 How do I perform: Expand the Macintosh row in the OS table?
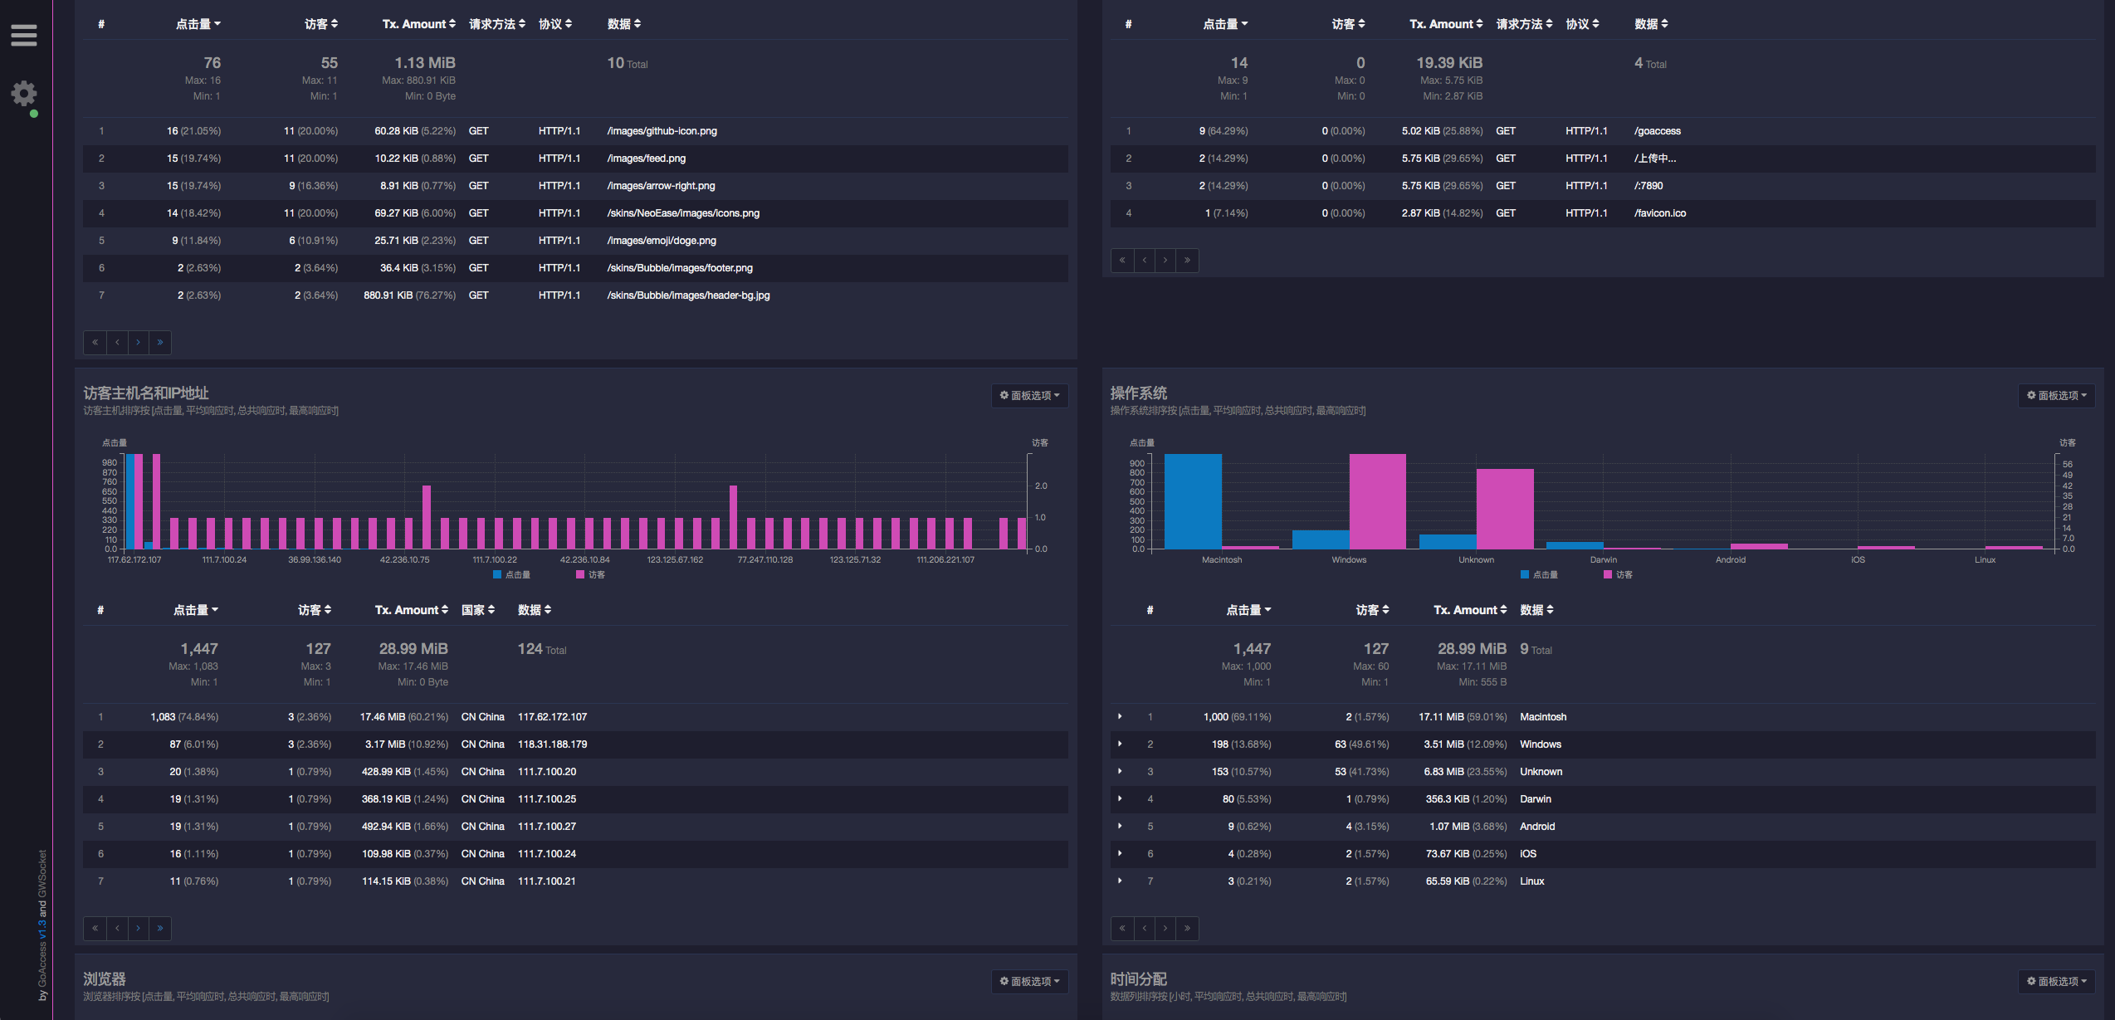click(x=1120, y=716)
